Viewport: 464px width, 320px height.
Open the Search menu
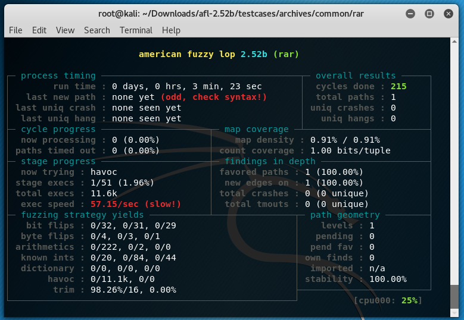click(96, 30)
